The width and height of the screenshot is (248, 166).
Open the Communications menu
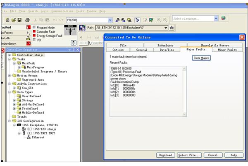click(x=62, y=10)
